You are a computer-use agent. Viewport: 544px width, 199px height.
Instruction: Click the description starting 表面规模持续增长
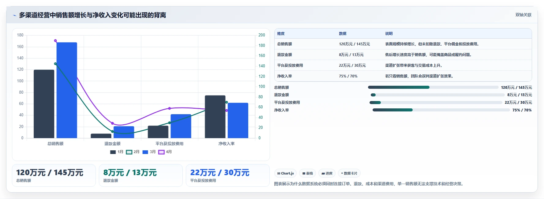tap(433, 44)
